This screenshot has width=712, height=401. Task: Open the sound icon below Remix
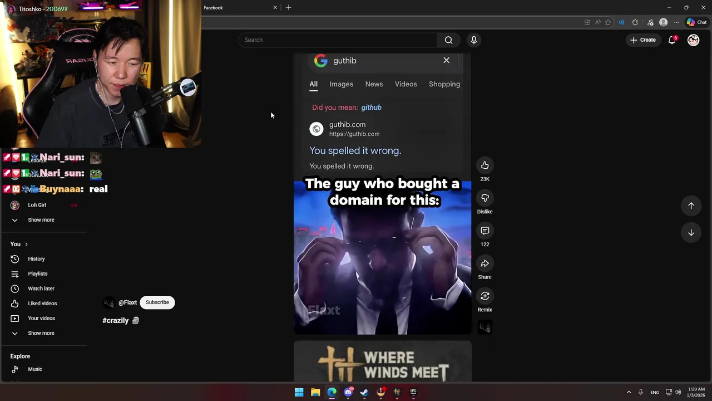[485, 328]
